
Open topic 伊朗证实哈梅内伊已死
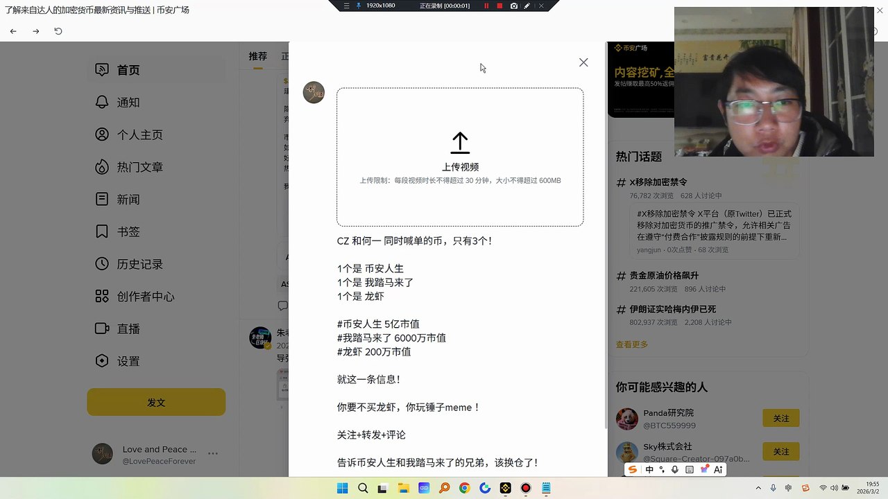coord(672,309)
